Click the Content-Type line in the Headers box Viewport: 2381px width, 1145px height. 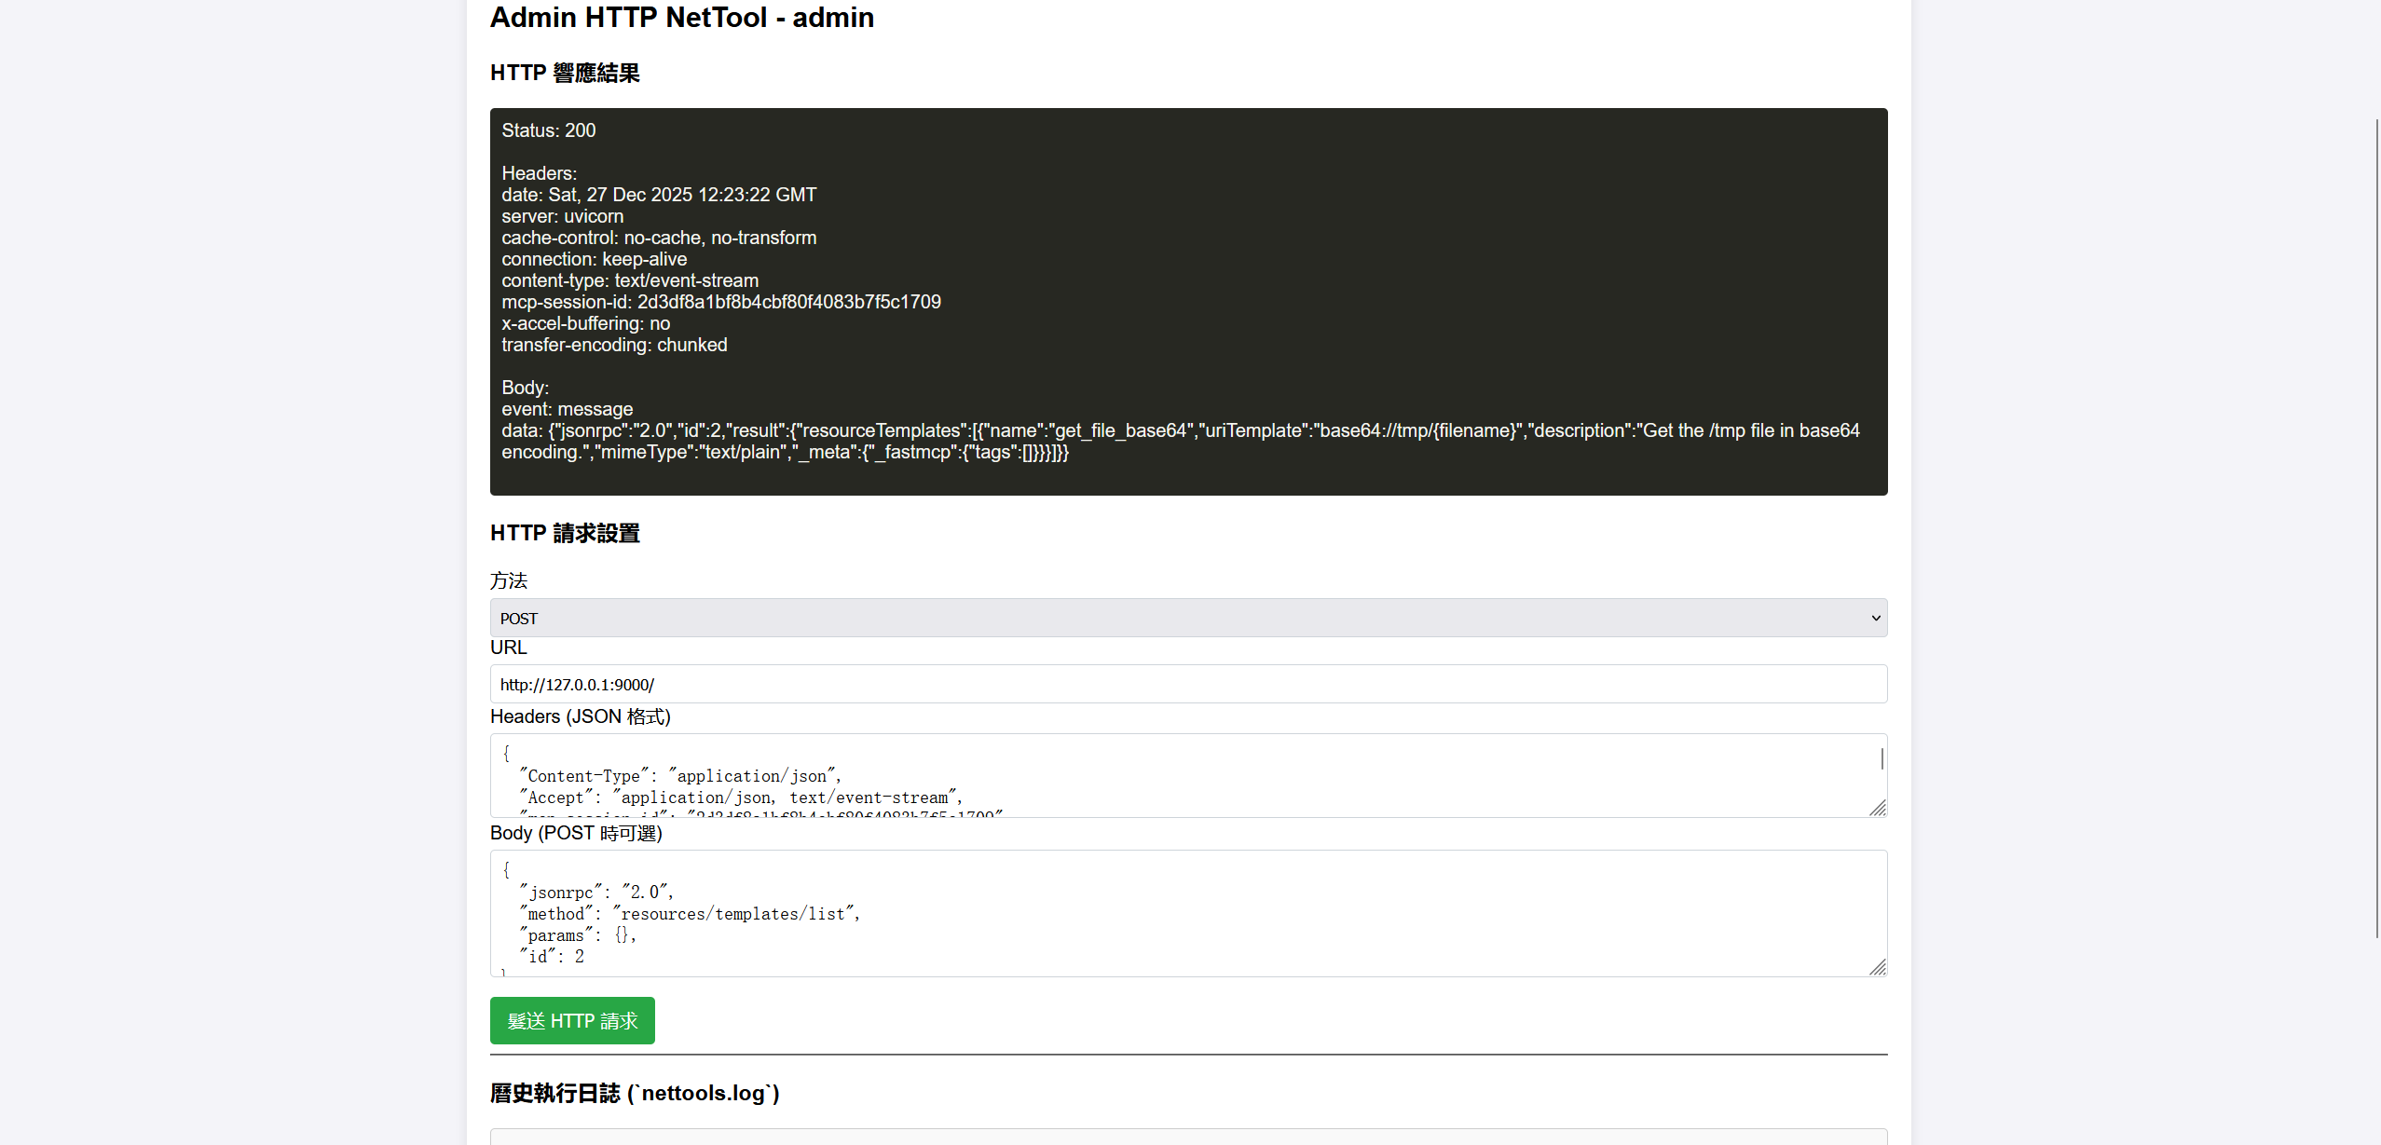tap(679, 776)
